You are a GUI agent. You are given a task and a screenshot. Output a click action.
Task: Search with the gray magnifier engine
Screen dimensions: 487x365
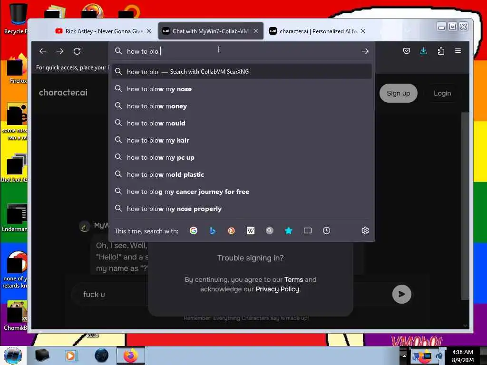pyautogui.click(x=270, y=231)
